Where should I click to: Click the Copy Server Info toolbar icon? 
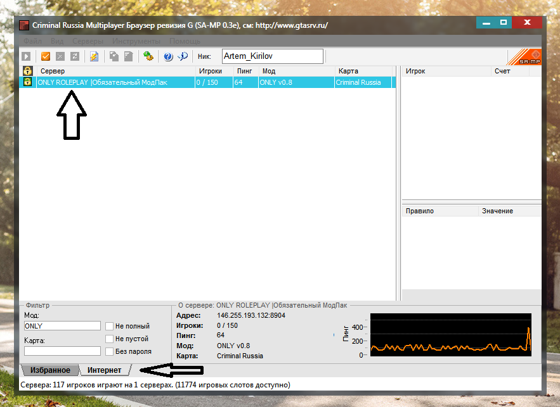(114, 56)
